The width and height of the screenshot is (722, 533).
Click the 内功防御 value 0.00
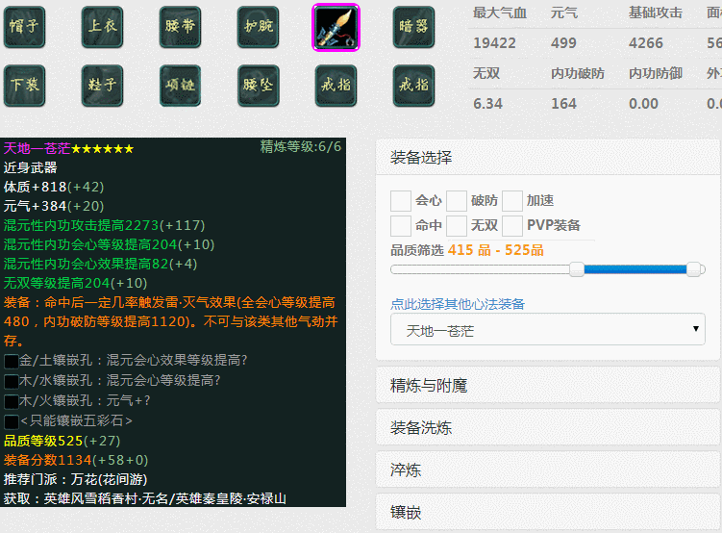point(644,104)
